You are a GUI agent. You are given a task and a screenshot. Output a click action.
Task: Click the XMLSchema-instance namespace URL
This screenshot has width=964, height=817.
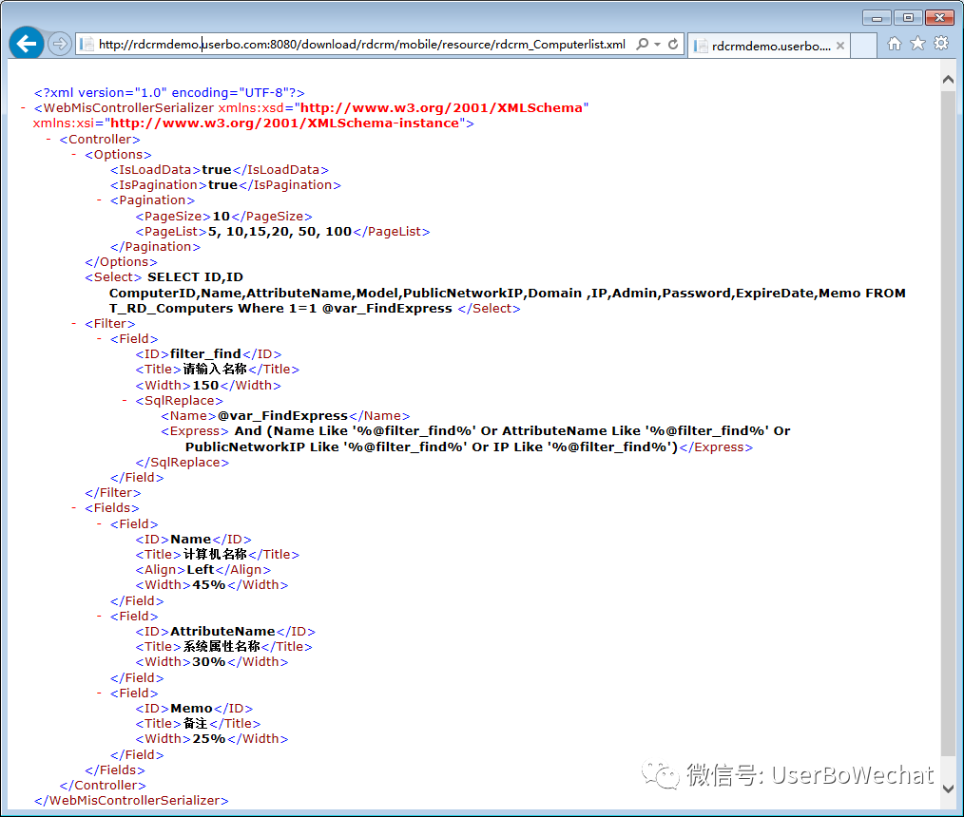(284, 123)
